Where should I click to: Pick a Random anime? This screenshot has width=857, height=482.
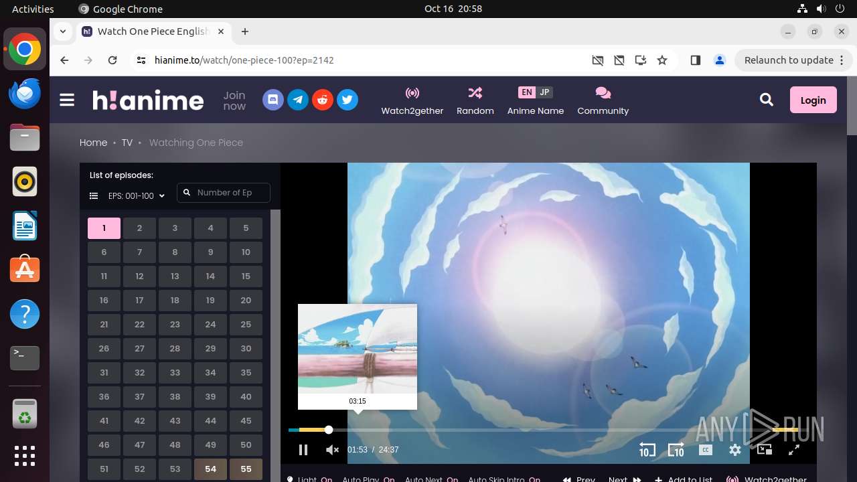475,101
